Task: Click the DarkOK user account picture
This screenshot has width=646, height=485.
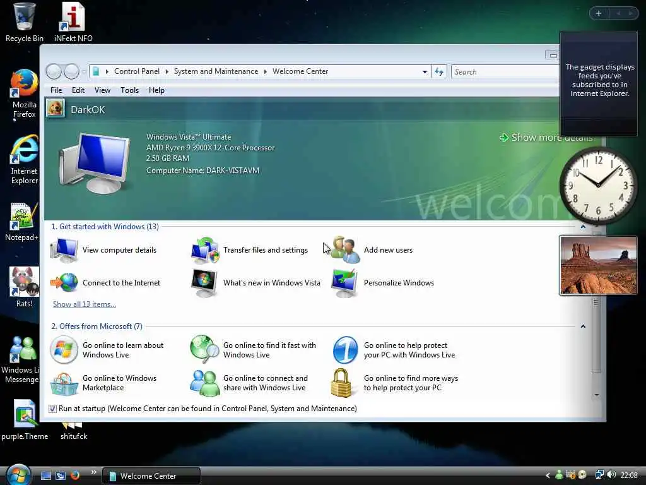Action: click(x=56, y=109)
